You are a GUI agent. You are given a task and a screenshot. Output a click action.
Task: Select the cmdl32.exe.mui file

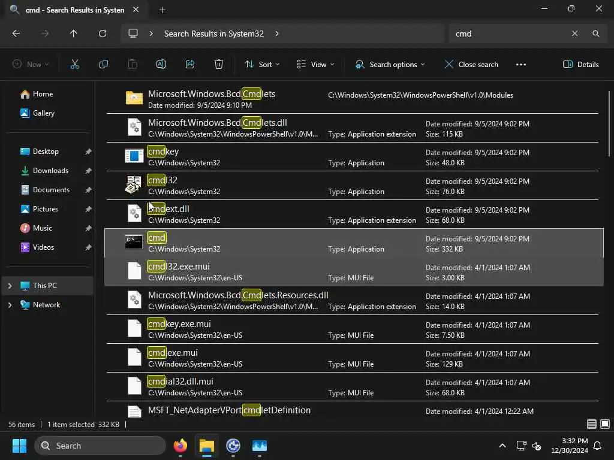[x=353, y=271]
